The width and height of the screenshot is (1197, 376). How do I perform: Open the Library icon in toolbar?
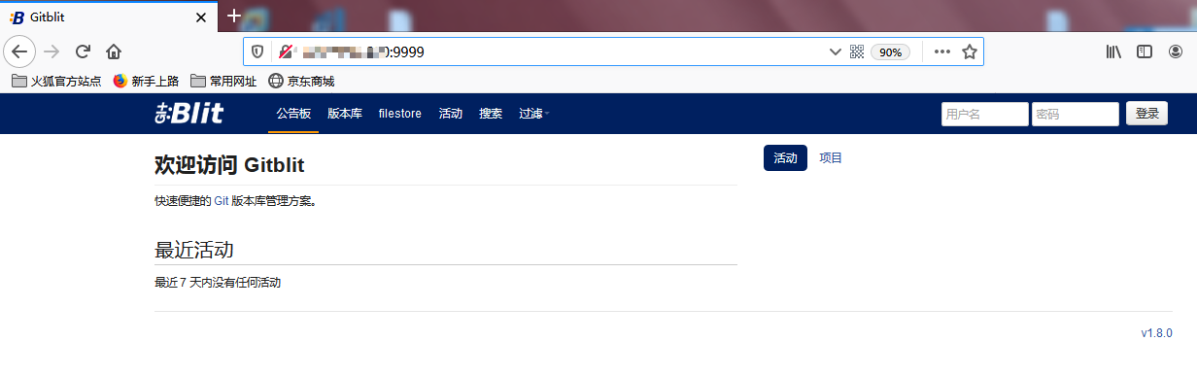[x=1113, y=51]
